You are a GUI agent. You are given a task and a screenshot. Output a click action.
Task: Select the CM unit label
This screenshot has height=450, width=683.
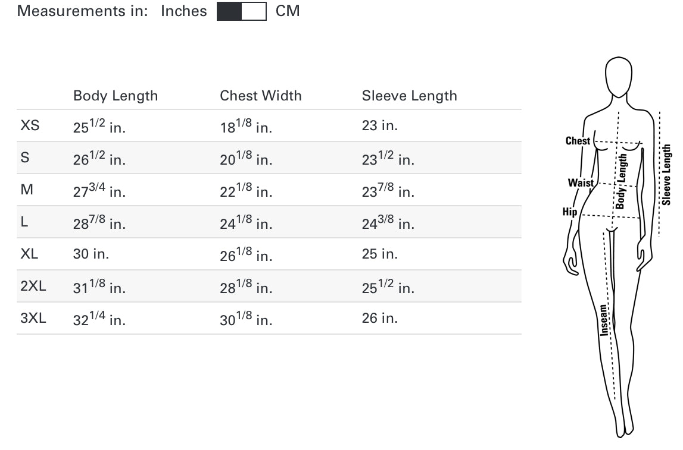[x=288, y=11]
